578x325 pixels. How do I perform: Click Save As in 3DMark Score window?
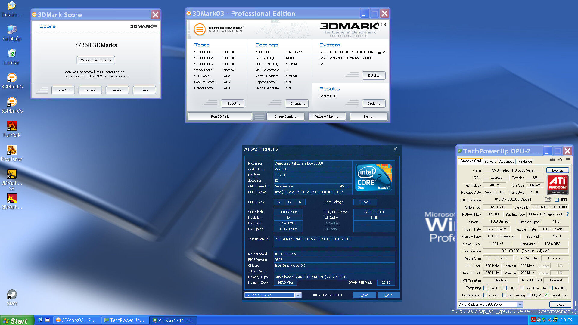pos(64,90)
